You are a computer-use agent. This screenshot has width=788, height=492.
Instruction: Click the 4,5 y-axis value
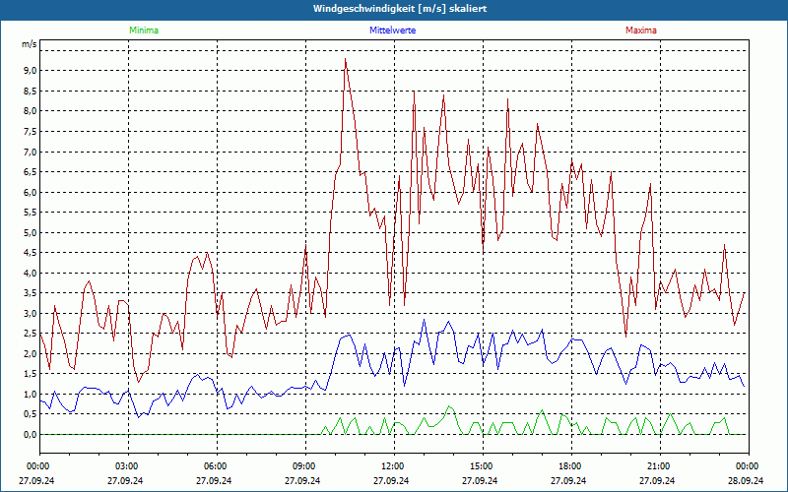click(31, 253)
